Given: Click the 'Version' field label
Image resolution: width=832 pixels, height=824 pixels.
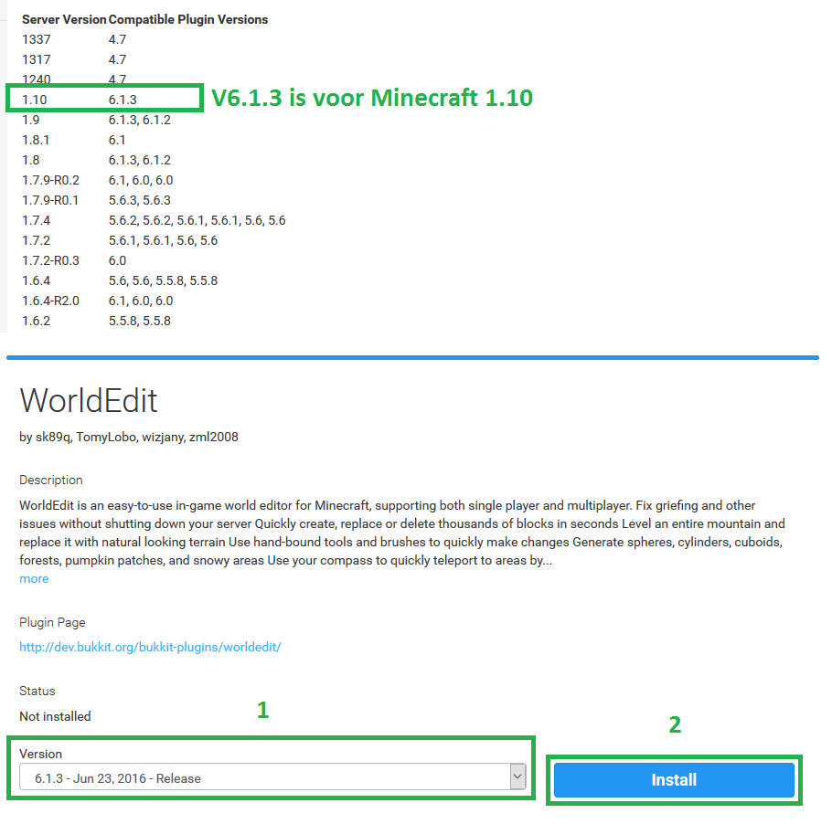Looking at the screenshot, I should tap(40, 754).
